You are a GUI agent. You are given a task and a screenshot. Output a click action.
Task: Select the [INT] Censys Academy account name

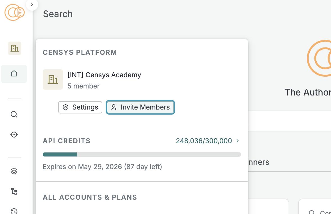[104, 75]
